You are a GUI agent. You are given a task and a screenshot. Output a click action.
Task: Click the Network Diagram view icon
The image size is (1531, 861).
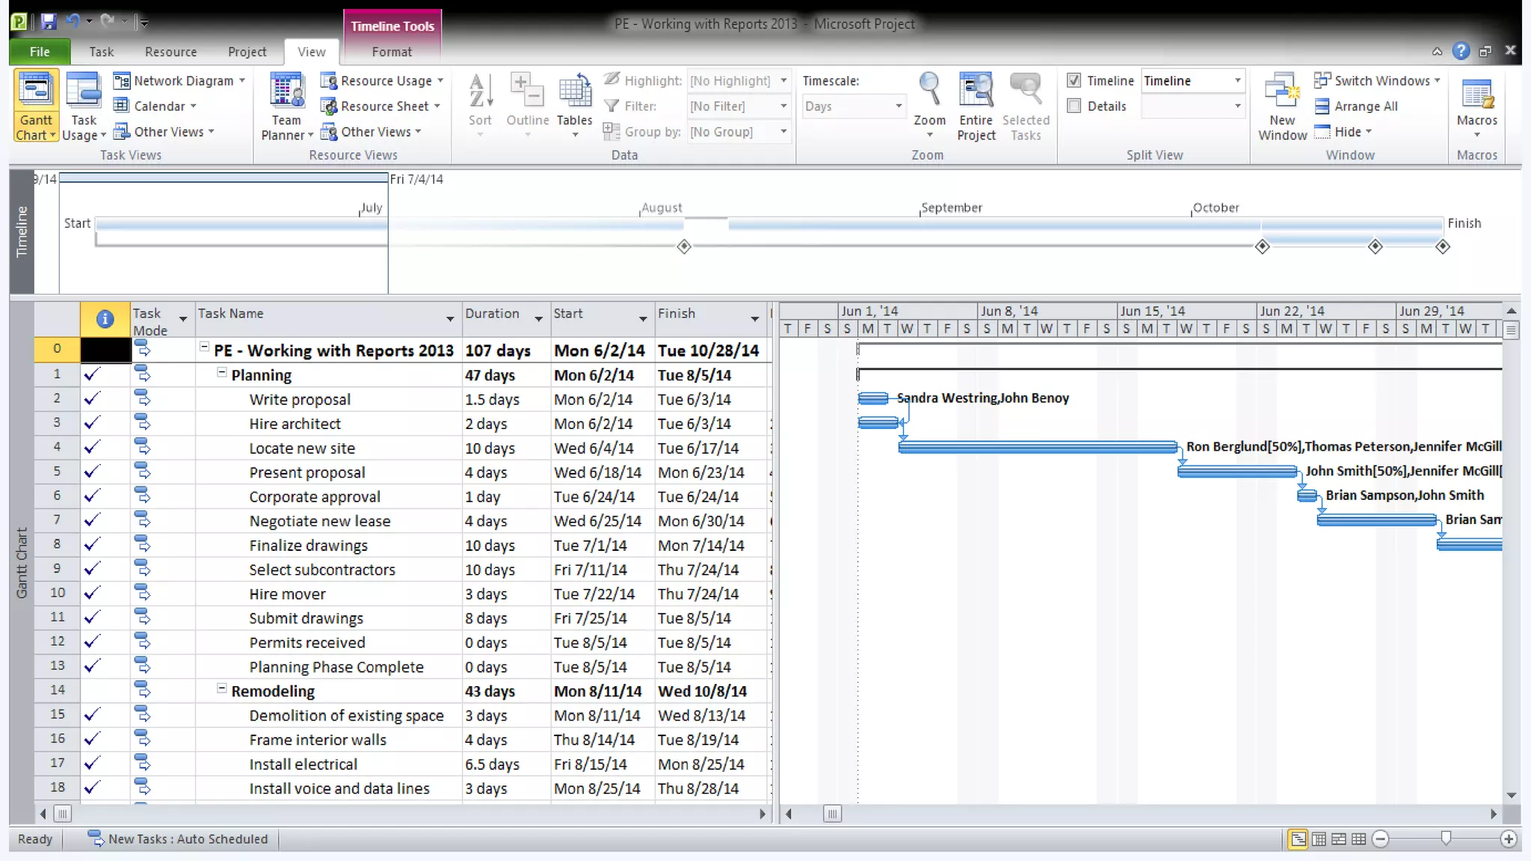point(122,81)
